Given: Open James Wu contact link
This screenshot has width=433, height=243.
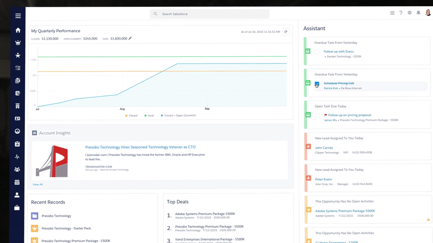Looking at the screenshot, I should (330, 120).
